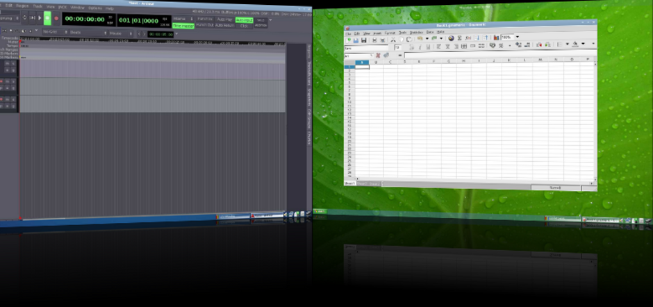Screen dimensions: 653x307
Task: Click Gnumeric's Open file icon
Action: click(x=356, y=40)
